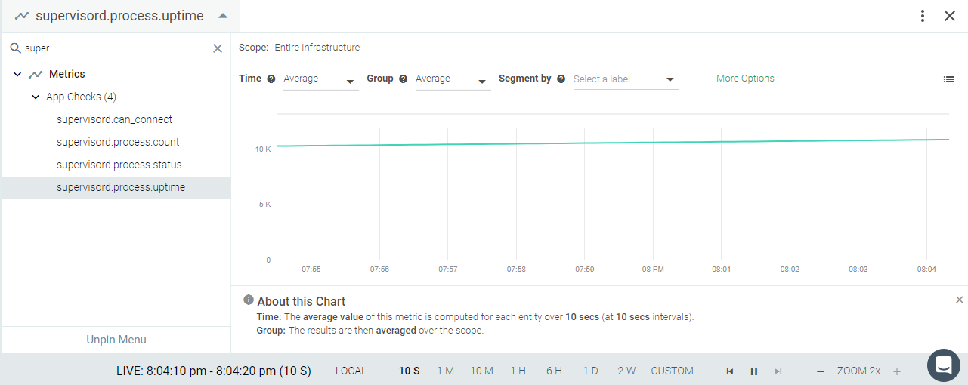Image resolution: width=968 pixels, height=385 pixels.
Task: Collapse the App Checks group
Action: pyautogui.click(x=36, y=97)
